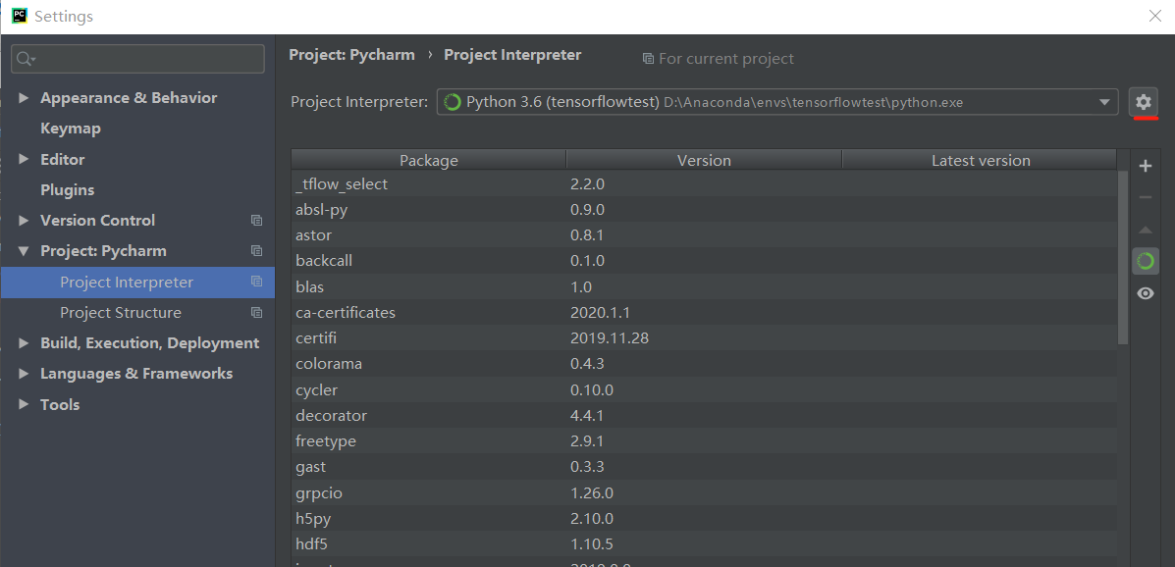Viewport: 1175px width, 567px height.
Task: Select the freetype package row
Action: click(704, 441)
